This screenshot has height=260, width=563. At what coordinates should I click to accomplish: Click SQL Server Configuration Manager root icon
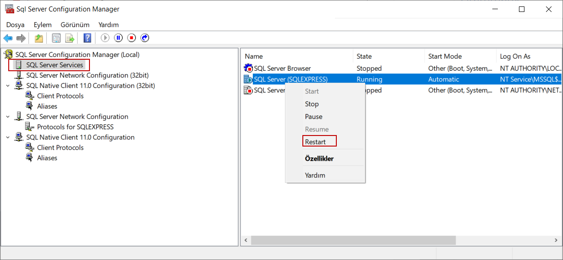point(8,54)
